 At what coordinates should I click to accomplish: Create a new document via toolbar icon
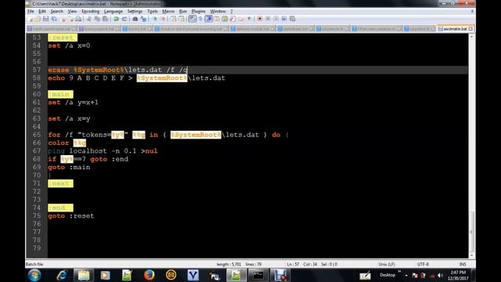coord(30,19)
